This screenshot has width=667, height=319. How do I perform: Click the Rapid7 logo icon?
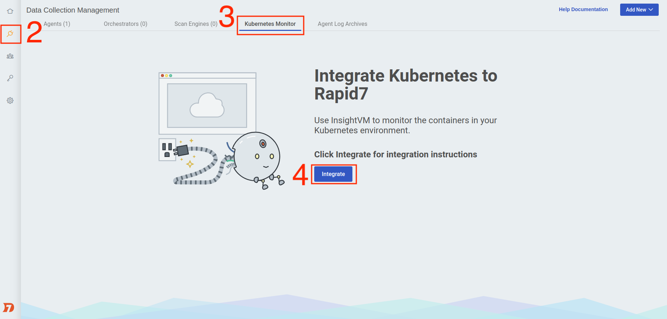9,308
